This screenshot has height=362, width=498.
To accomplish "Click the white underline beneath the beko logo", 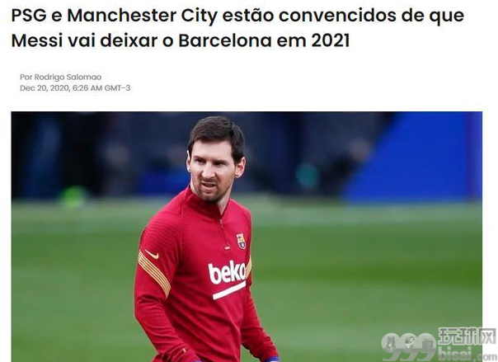I will 229,290.
